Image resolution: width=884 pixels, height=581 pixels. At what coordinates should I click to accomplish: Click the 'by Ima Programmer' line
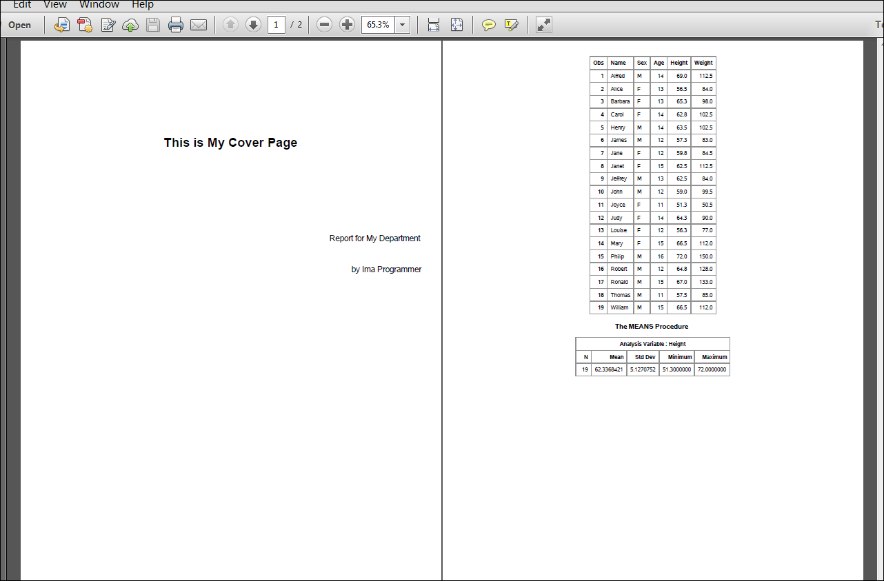[386, 269]
